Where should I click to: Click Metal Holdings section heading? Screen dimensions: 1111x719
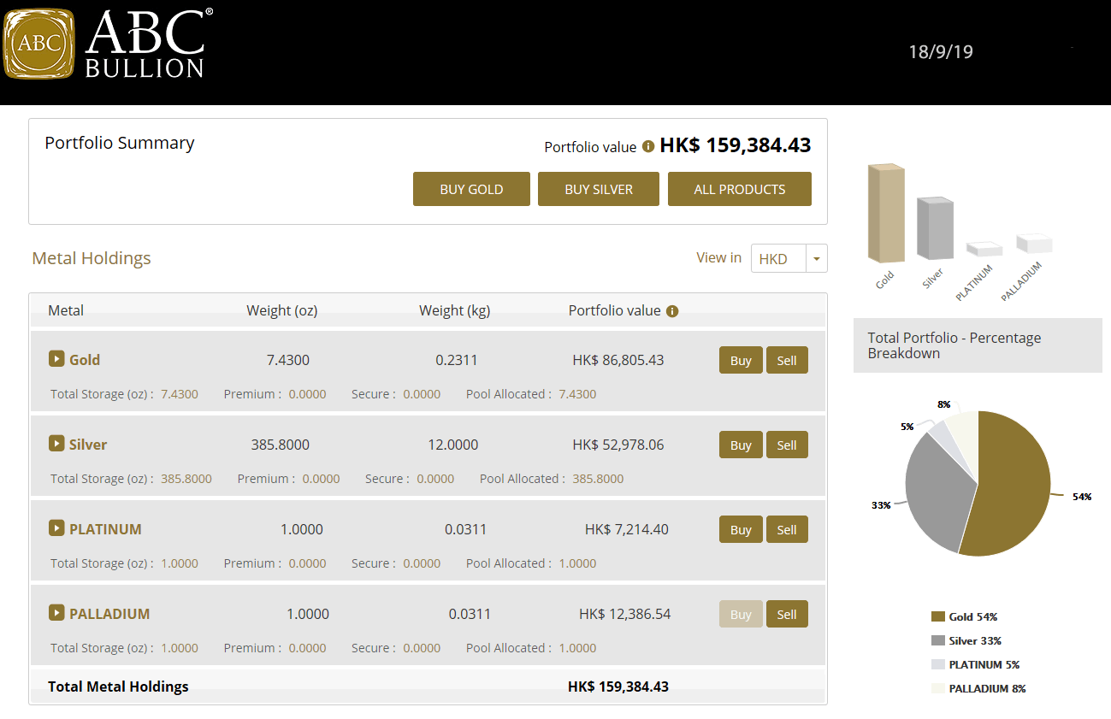(92, 258)
